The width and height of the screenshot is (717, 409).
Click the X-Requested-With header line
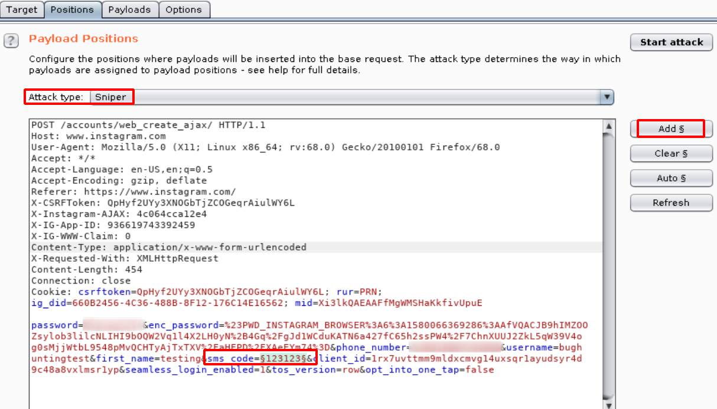(125, 259)
